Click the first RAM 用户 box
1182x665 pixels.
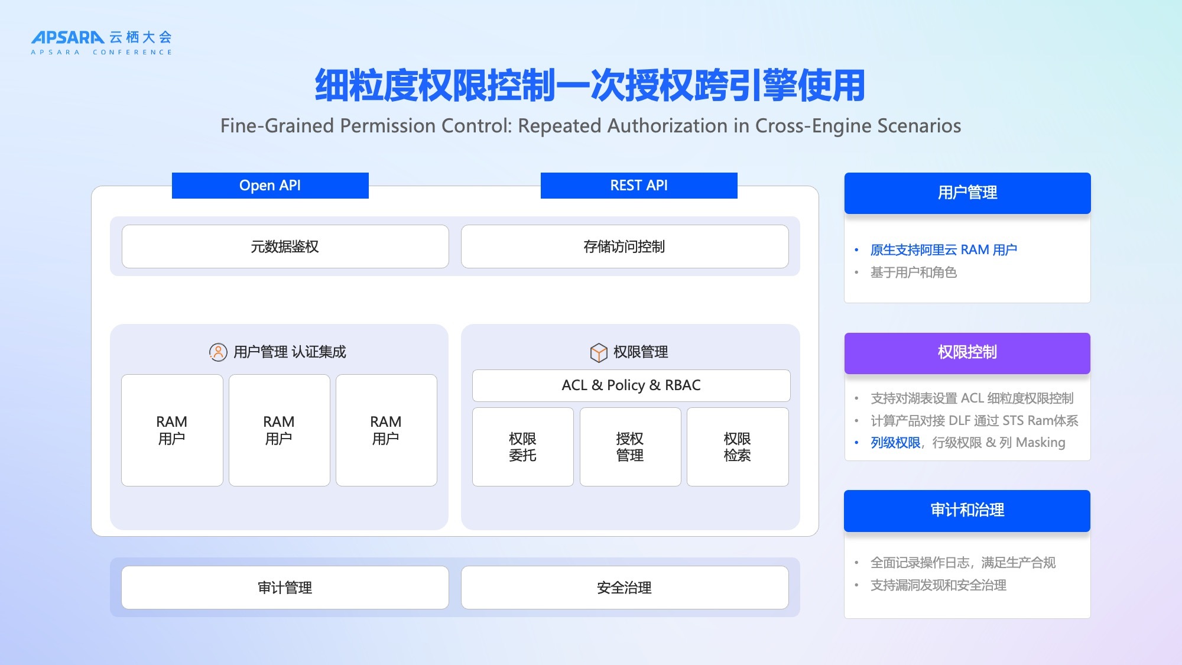pyautogui.click(x=172, y=430)
